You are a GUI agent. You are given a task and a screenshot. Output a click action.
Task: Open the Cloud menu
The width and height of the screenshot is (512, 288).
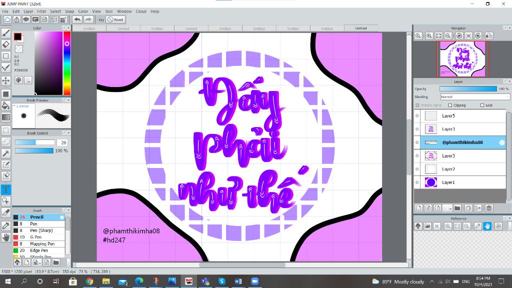tap(140, 11)
